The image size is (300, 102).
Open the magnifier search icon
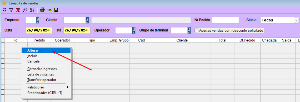point(25,10)
